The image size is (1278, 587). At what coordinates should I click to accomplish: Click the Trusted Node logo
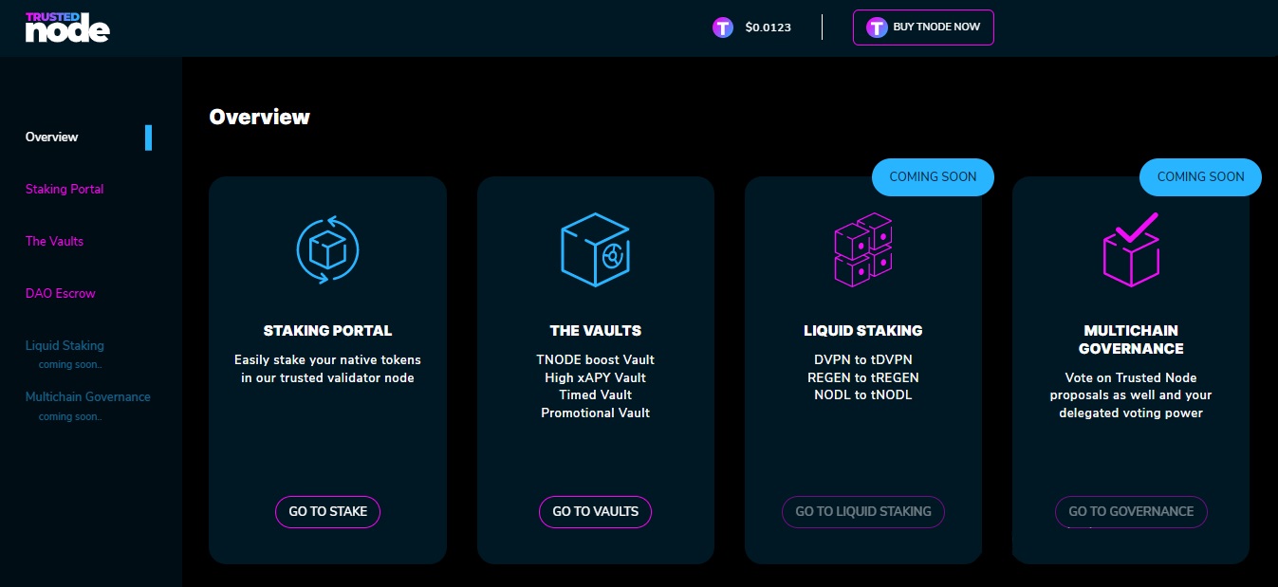[67, 27]
